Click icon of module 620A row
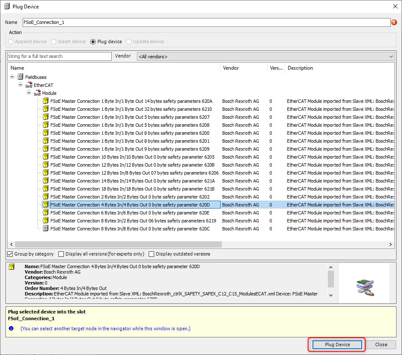The image size is (402, 355). (x=46, y=101)
